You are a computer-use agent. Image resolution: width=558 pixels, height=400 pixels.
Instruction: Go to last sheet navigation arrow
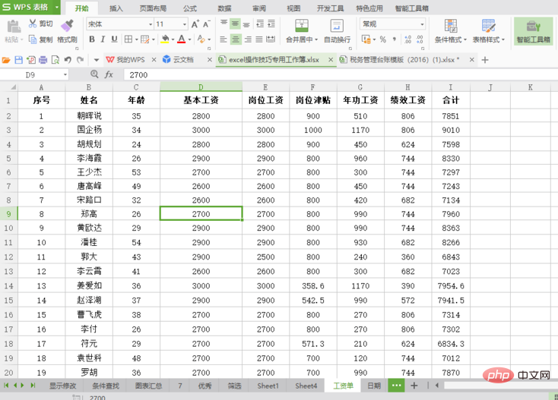[x=33, y=385]
